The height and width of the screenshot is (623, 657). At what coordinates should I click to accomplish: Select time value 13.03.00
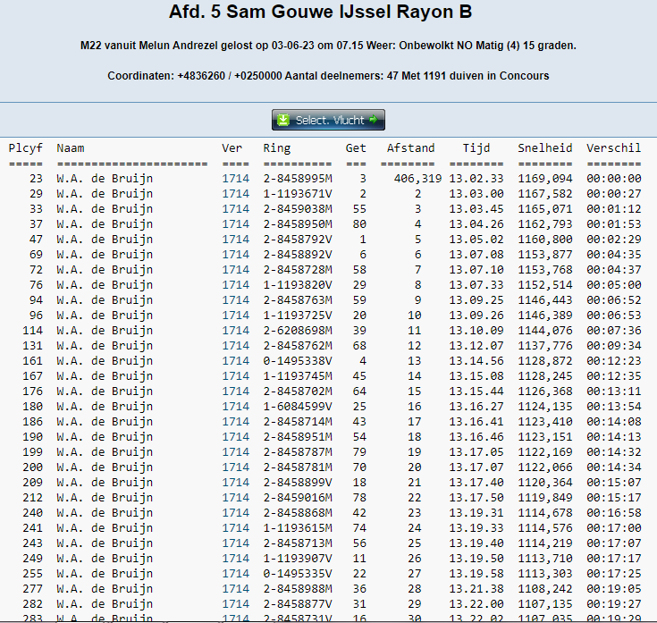coord(476,194)
